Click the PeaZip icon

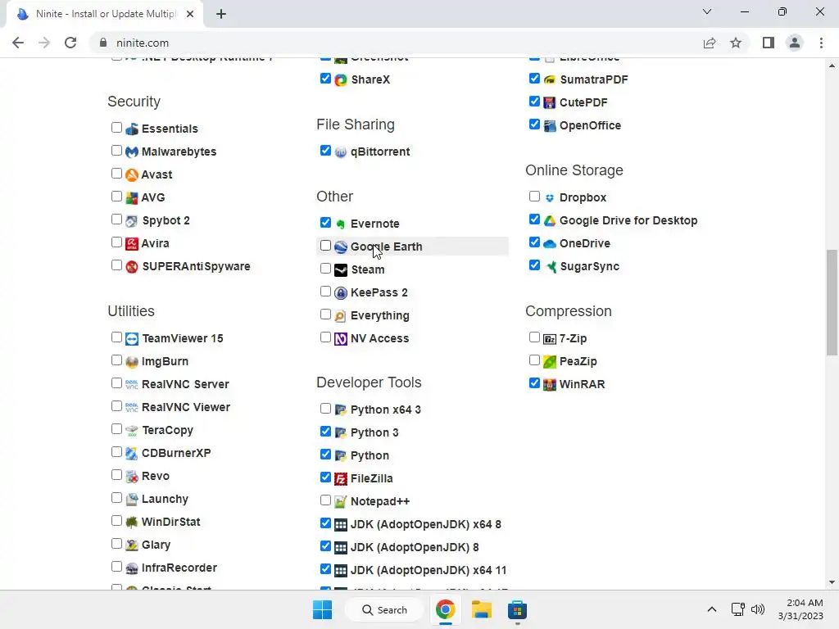click(x=550, y=361)
